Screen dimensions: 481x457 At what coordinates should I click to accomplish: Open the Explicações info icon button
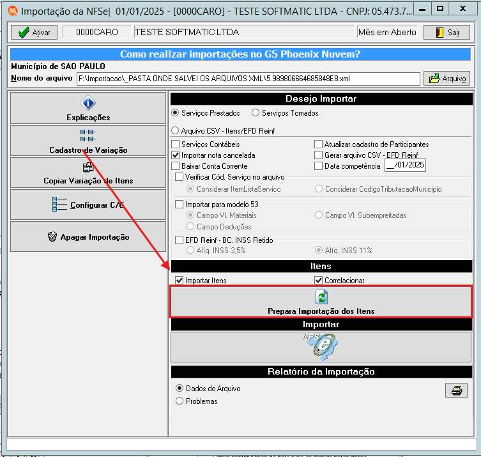[88, 108]
